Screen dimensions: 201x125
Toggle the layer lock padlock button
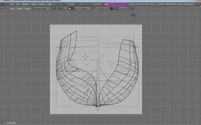click(x=111, y=9)
